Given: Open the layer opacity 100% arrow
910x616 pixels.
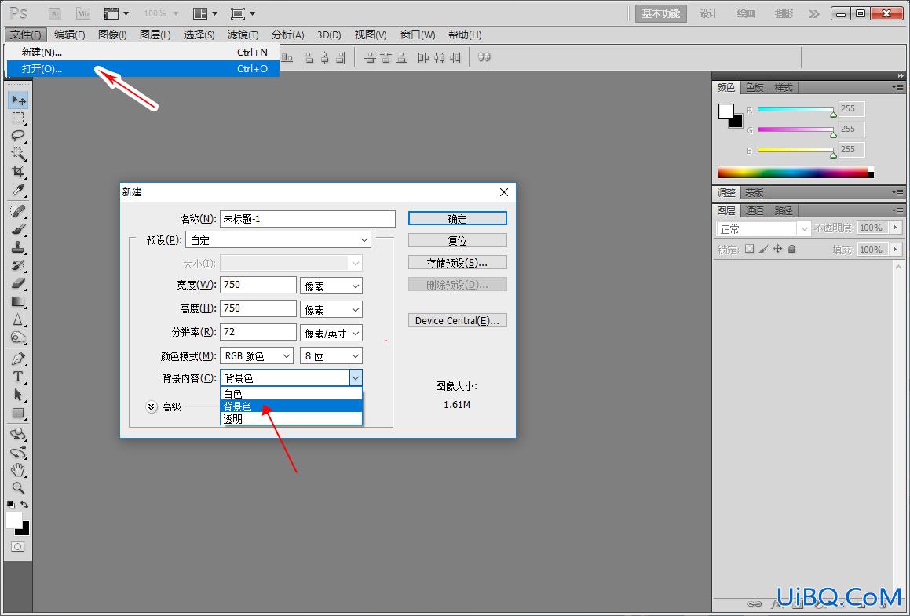Looking at the screenshot, I should [x=896, y=228].
